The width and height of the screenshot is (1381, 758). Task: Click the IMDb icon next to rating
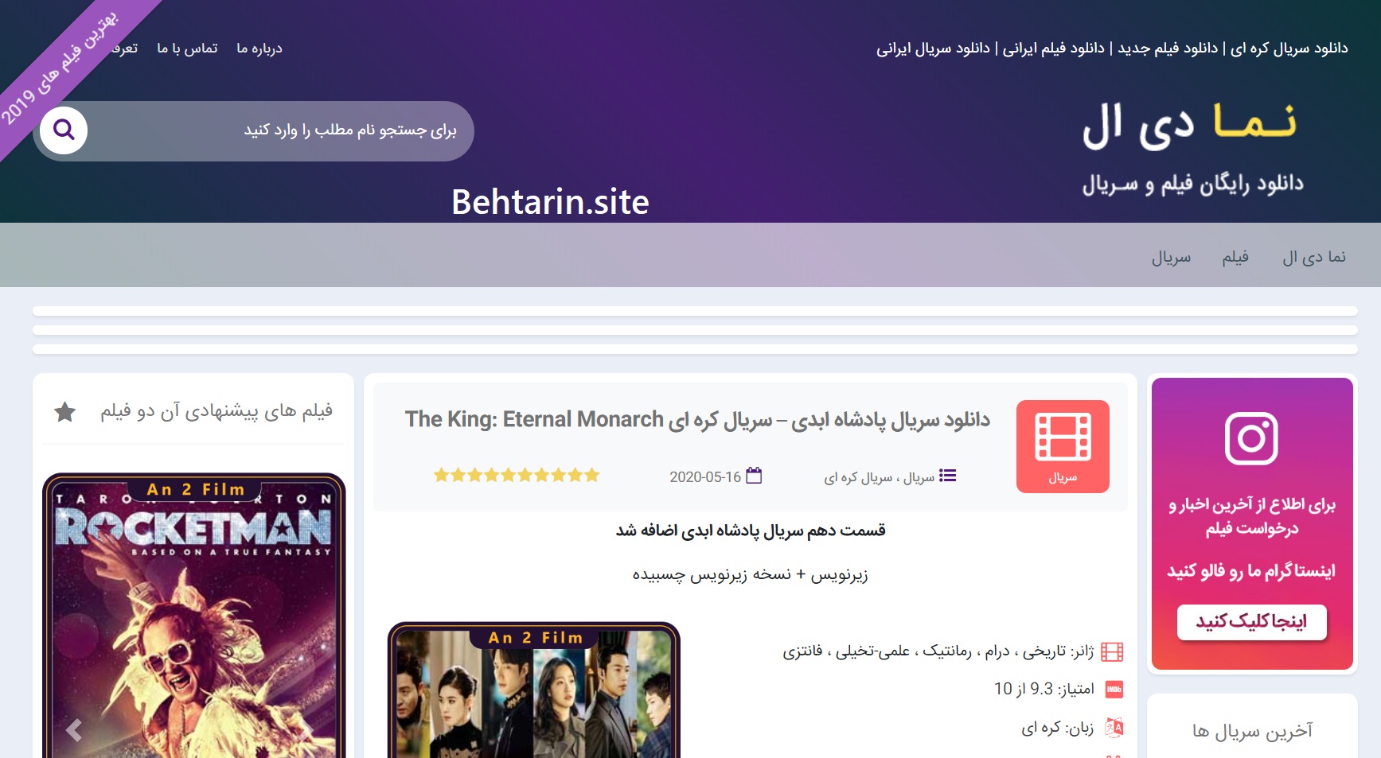(x=1114, y=690)
